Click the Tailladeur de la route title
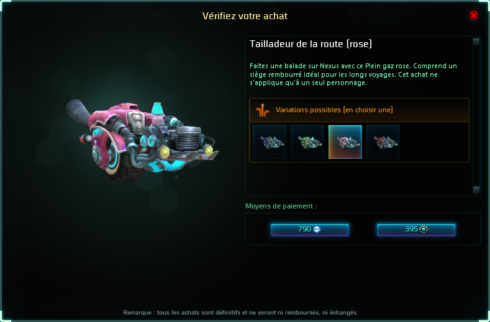 pyautogui.click(x=311, y=44)
